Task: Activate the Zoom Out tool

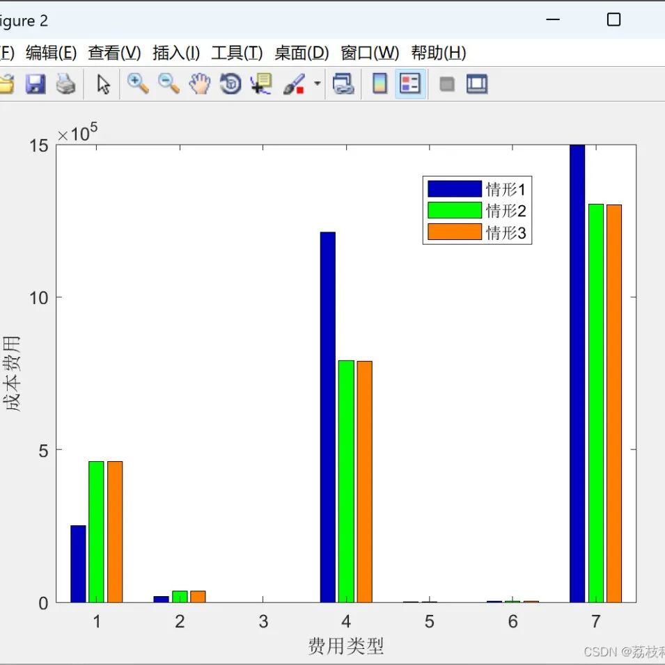Action: [x=169, y=83]
